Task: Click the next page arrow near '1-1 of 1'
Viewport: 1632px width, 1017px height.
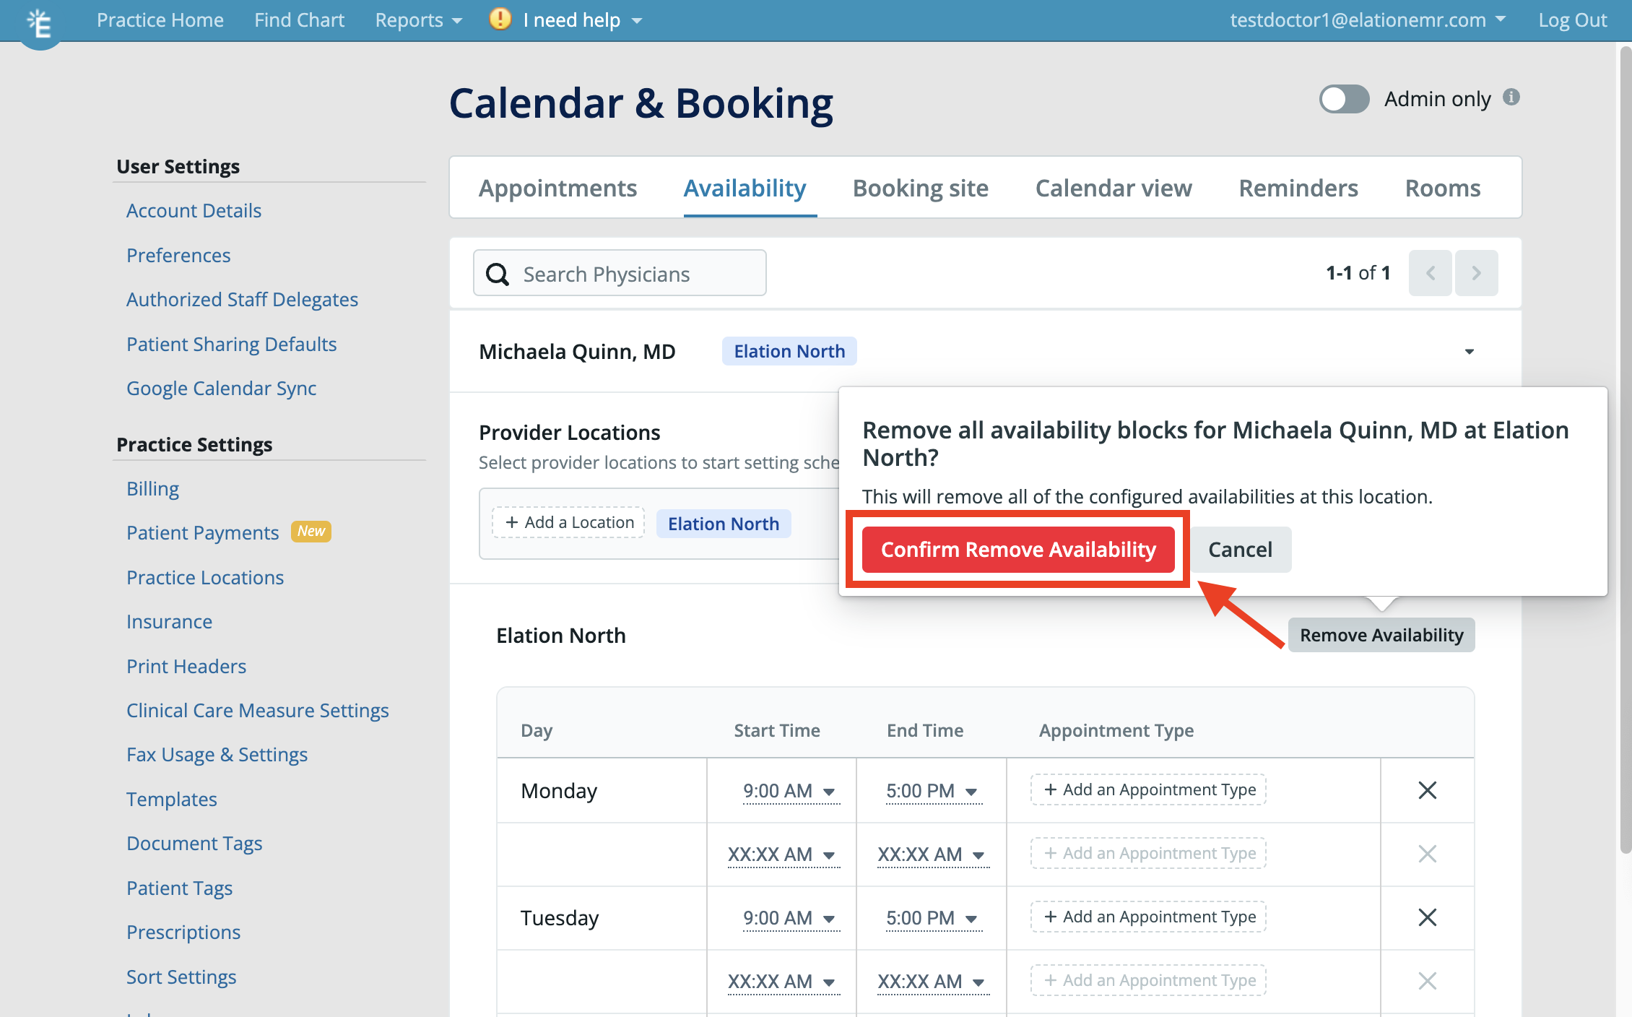Action: click(1477, 272)
